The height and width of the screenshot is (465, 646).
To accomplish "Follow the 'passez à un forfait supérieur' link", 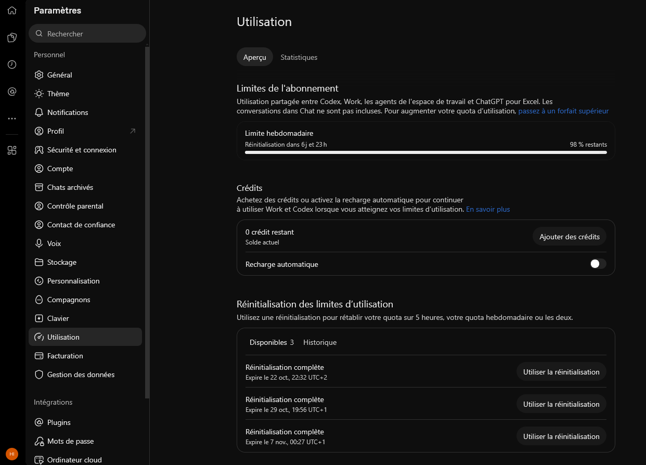I will tap(563, 111).
